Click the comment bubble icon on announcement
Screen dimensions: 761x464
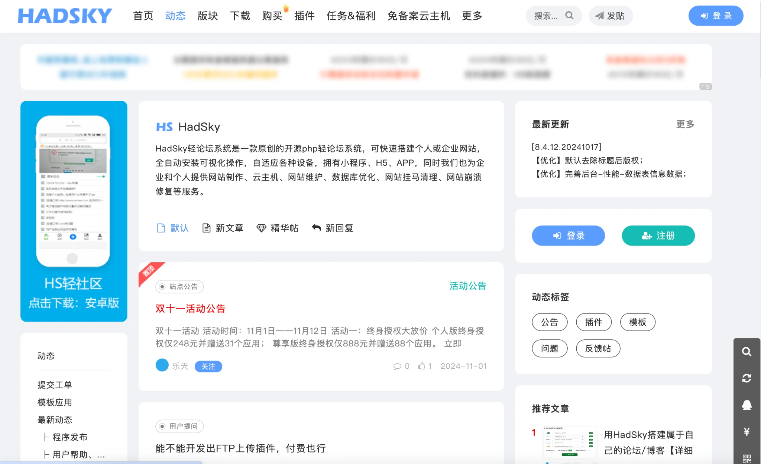coord(397,366)
